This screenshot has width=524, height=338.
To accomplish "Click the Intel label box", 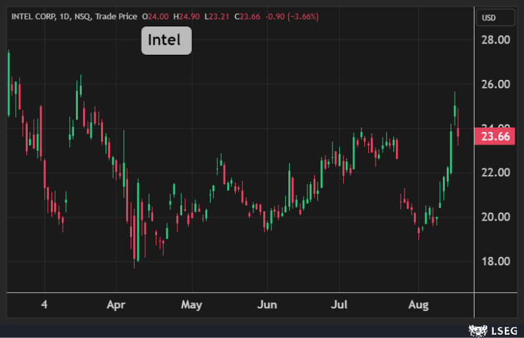I will click(166, 40).
